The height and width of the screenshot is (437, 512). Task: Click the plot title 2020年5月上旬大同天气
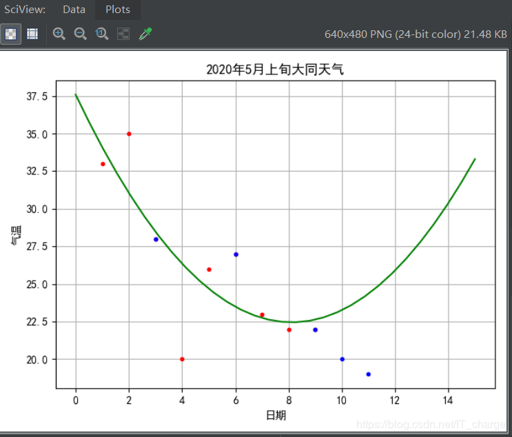pos(275,69)
